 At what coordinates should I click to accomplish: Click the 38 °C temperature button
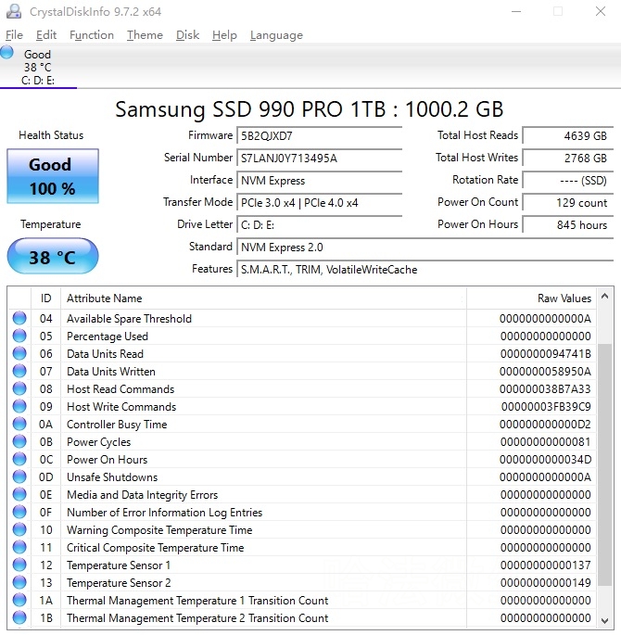[x=52, y=257]
